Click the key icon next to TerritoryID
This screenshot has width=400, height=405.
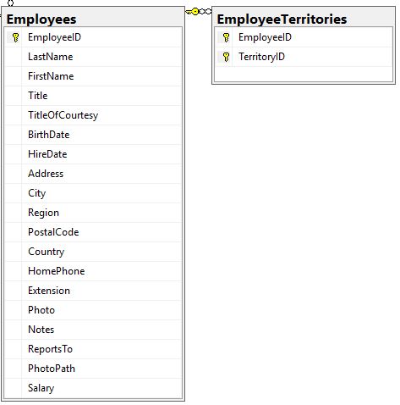(226, 57)
